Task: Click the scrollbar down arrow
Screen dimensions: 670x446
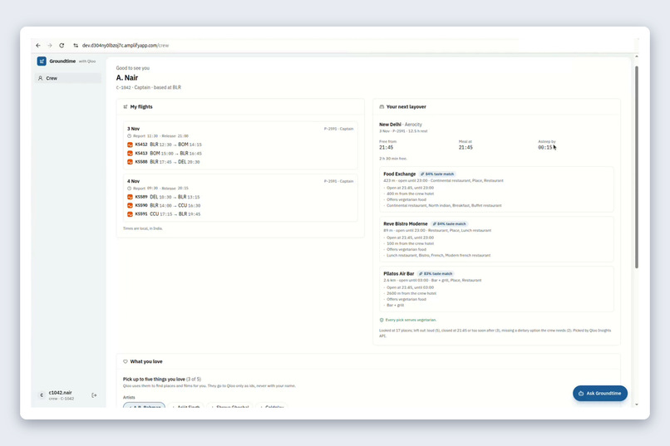Action: (x=637, y=404)
